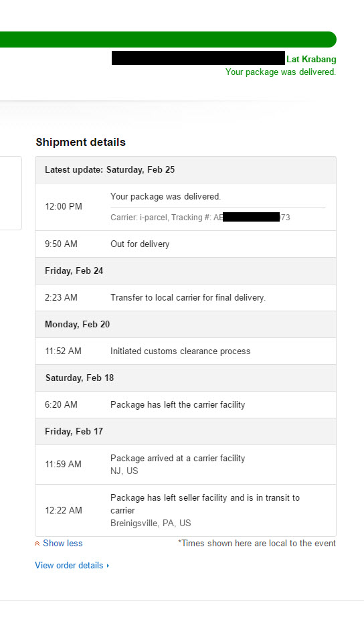Screen dimensions: 364x642
Task: Click the double chevron beside Show less
Action: tap(37, 544)
